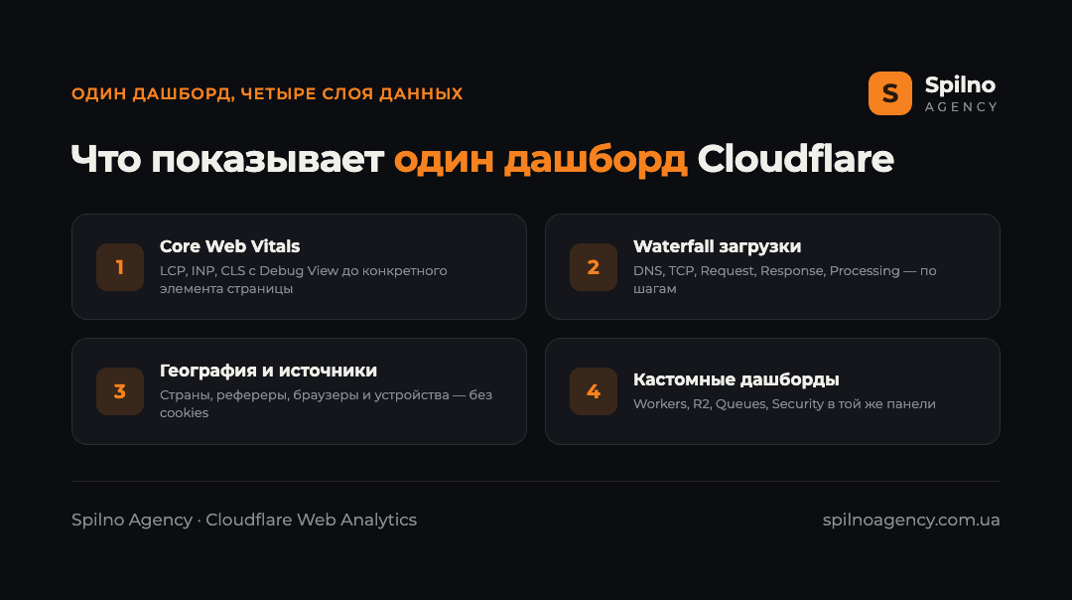Click the number 3 badge
This screenshot has height=600, width=1072.
tap(120, 391)
